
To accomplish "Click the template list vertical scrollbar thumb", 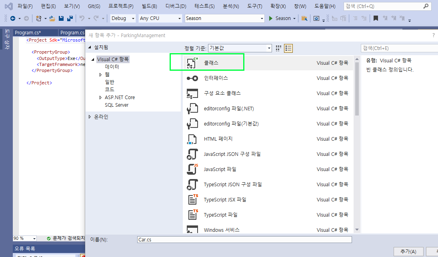I will pos(357,89).
